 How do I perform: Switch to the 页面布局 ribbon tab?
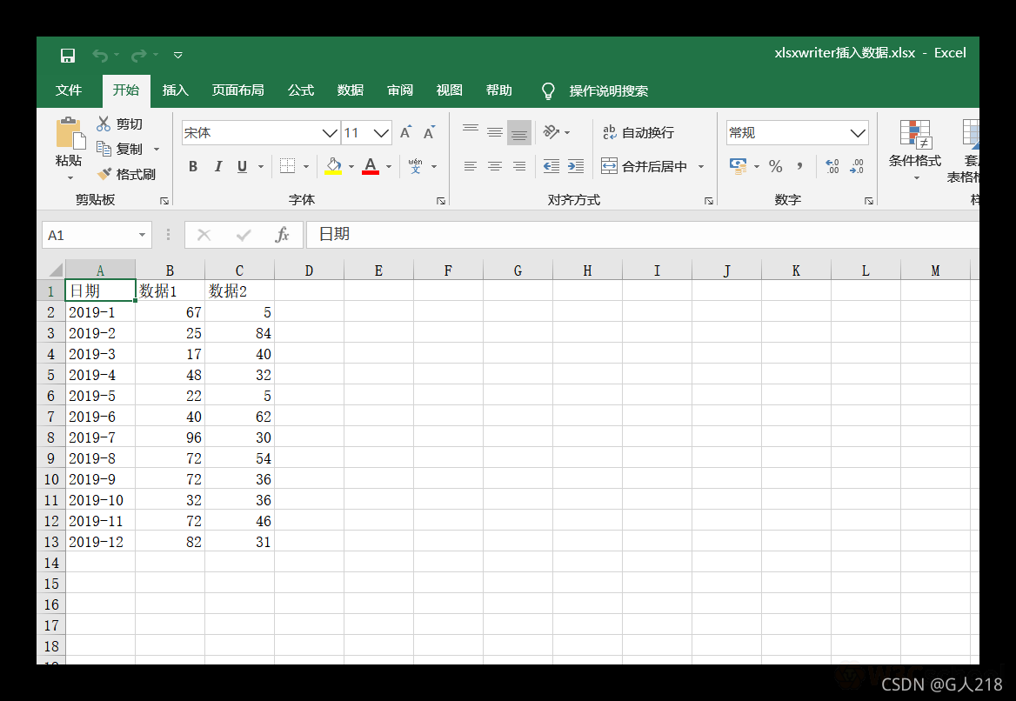(237, 90)
